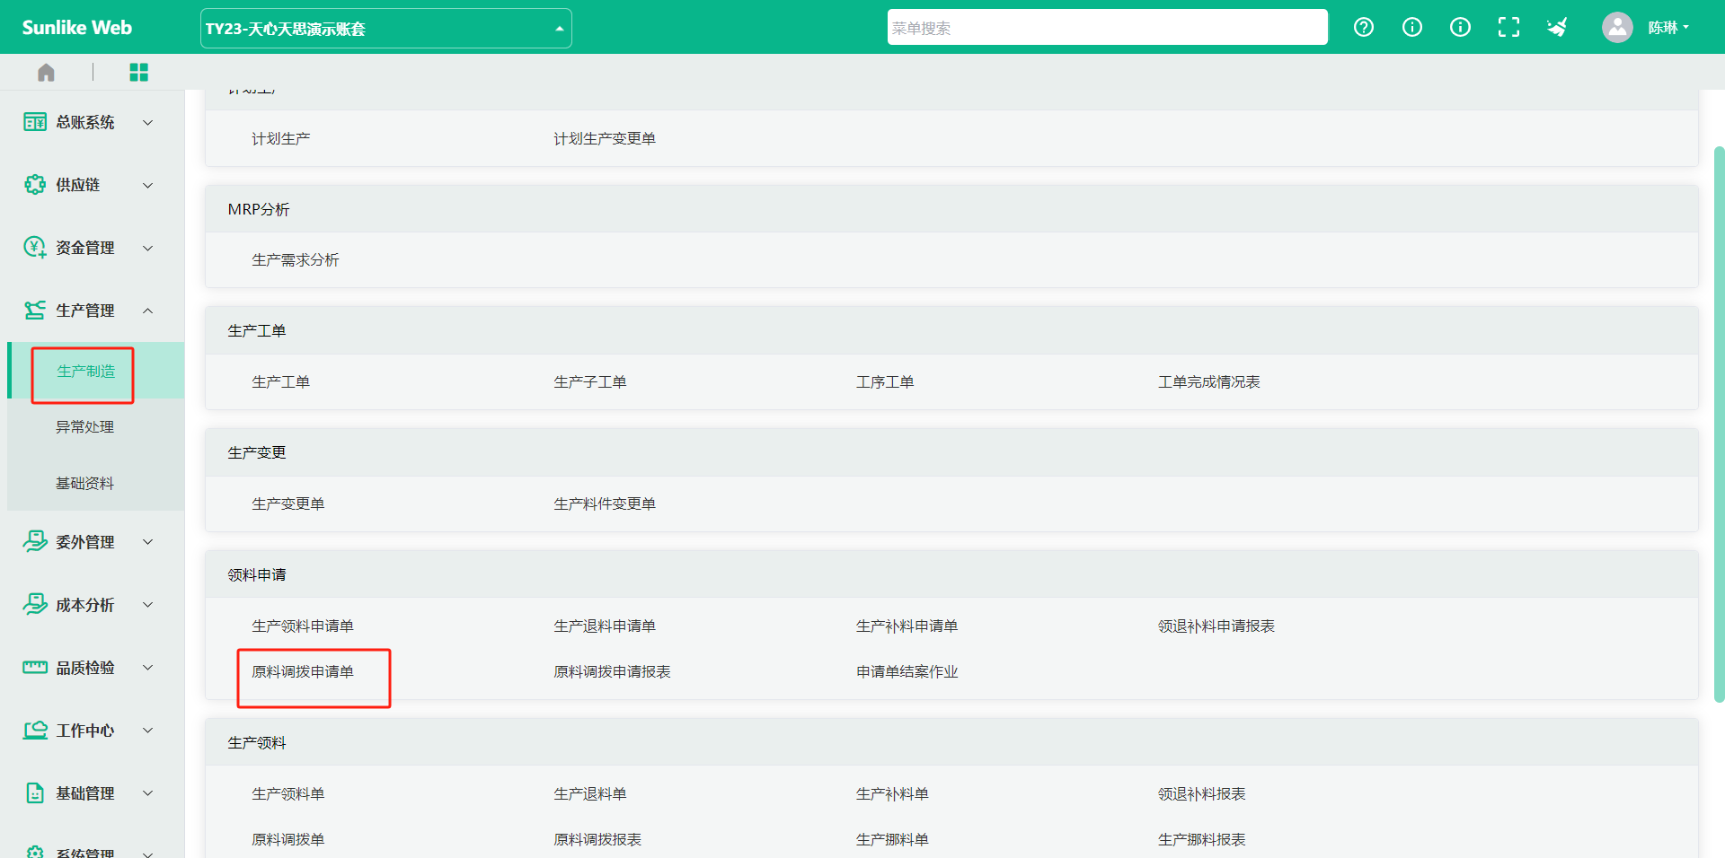Click the 供应链 sidebar icon
The width and height of the screenshot is (1725, 858).
35,185
